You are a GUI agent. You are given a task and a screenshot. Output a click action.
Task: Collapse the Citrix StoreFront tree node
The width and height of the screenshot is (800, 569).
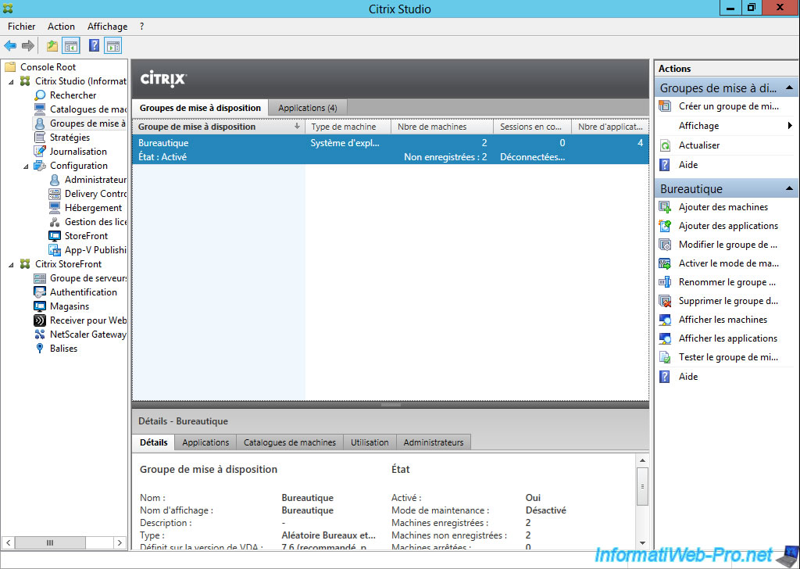12,264
